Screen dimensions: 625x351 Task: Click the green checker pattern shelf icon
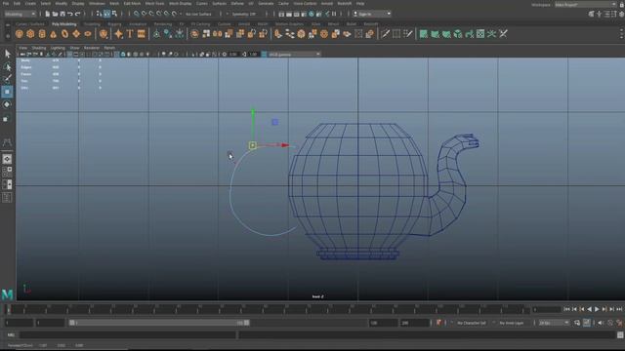[x=480, y=34]
